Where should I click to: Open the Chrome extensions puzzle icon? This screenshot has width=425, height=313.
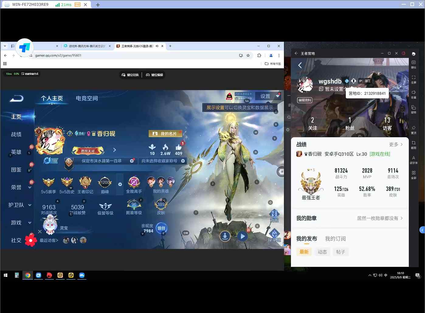259,56
